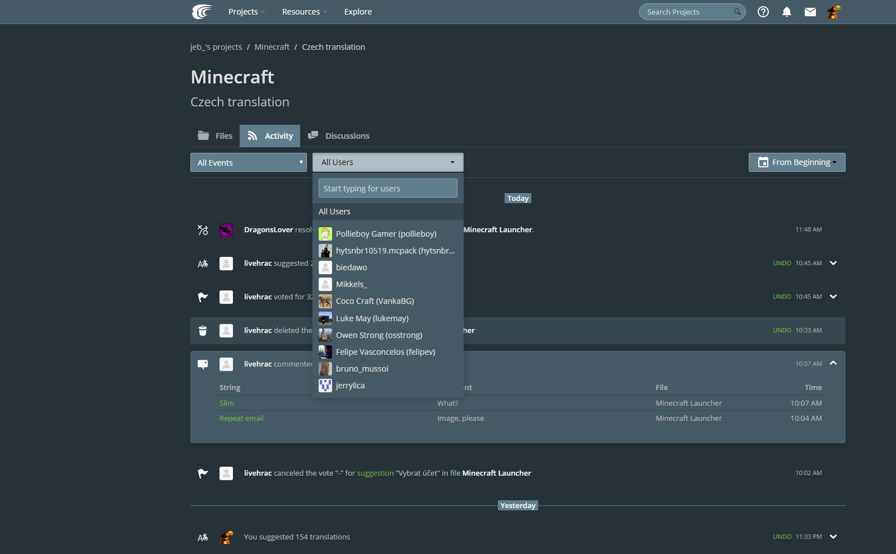This screenshot has width=896, height=554.
Task: Open jeb_'s projects breadcrumb
Action: (216, 47)
